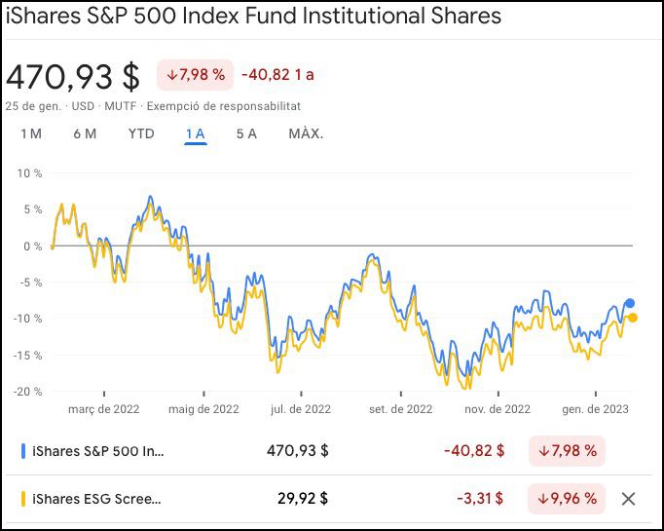Click down arrow in headline percentage badge
The height and width of the screenshot is (531, 664).
(172, 74)
